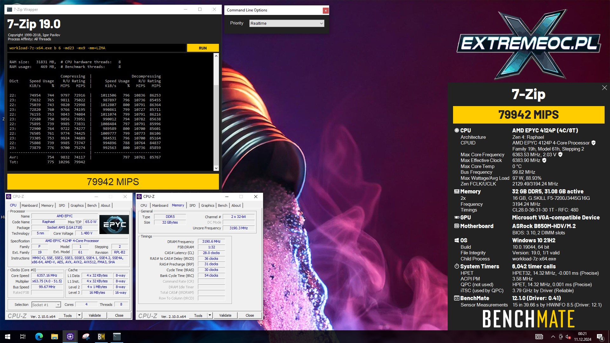The height and width of the screenshot is (343, 610).
Task: Expand Tools arrow in right CPU-Z
Action: click(x=210, y=315)
